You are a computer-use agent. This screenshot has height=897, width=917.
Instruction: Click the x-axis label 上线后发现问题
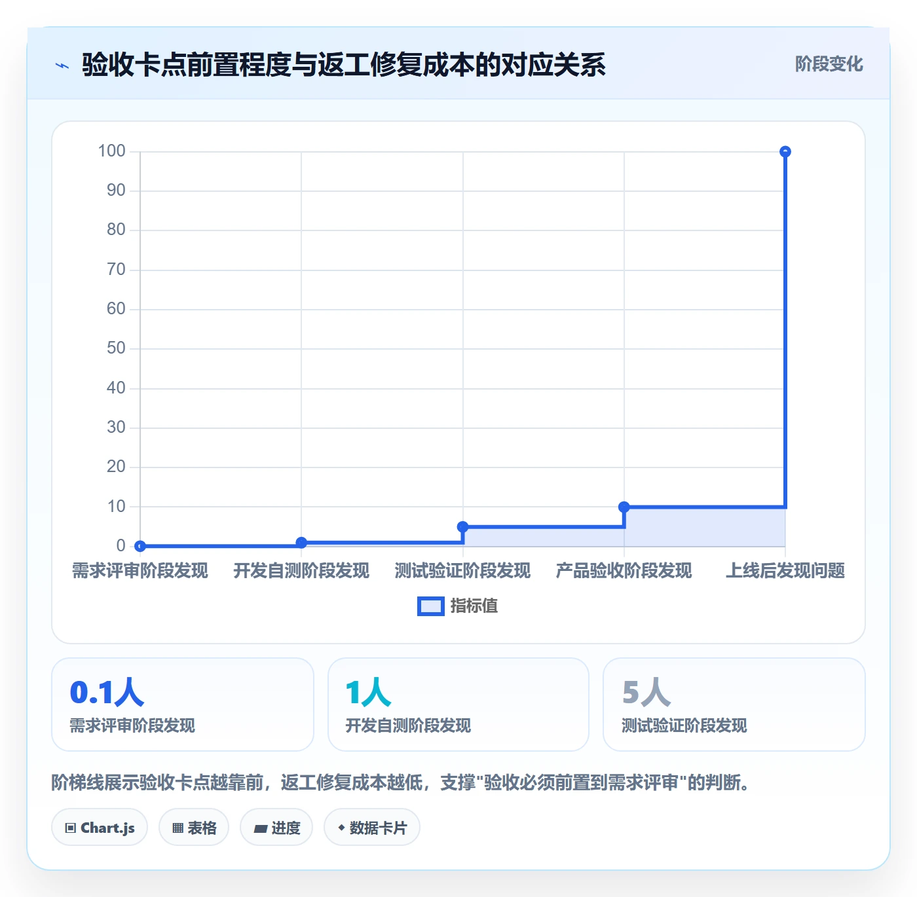(785, 571)
